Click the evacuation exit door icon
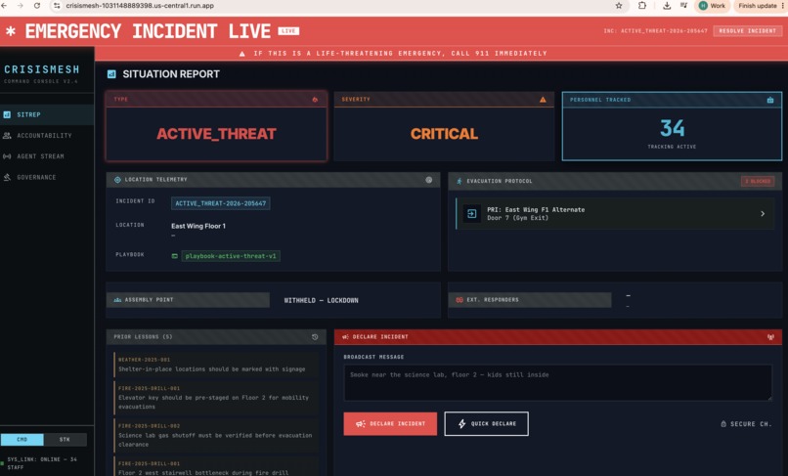The height and width of the screenshot is (476, 788). pos(472,214)
